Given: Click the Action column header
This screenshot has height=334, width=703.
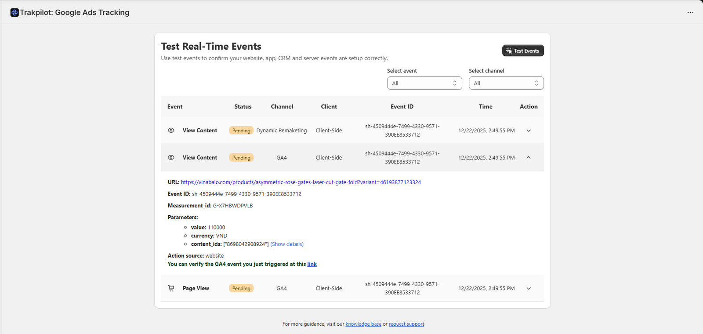Looking at the screenshot, I should click(x=529, y=106).
